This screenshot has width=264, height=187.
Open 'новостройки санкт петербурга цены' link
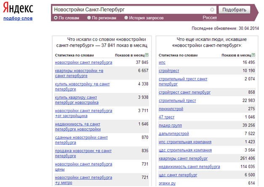[83, 167]
